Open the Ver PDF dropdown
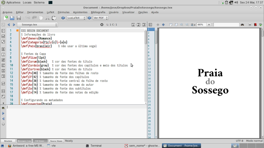 (x=101, y=18)
